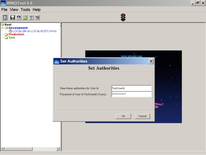This screenshot has width=206, height=155.
Task: Click the Production folder icon
Action: [6, 34]
